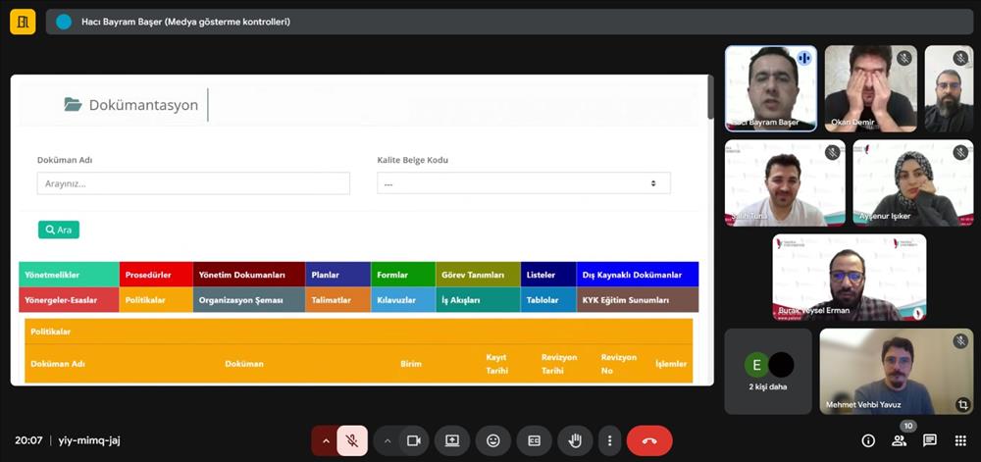
Task: Open the emoji reactions button
Action: pyautogui.click(x=493, y=441)
